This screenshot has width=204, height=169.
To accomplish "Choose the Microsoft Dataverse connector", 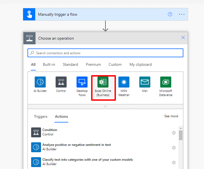I will pyautogui.click(x=166, y=86).
